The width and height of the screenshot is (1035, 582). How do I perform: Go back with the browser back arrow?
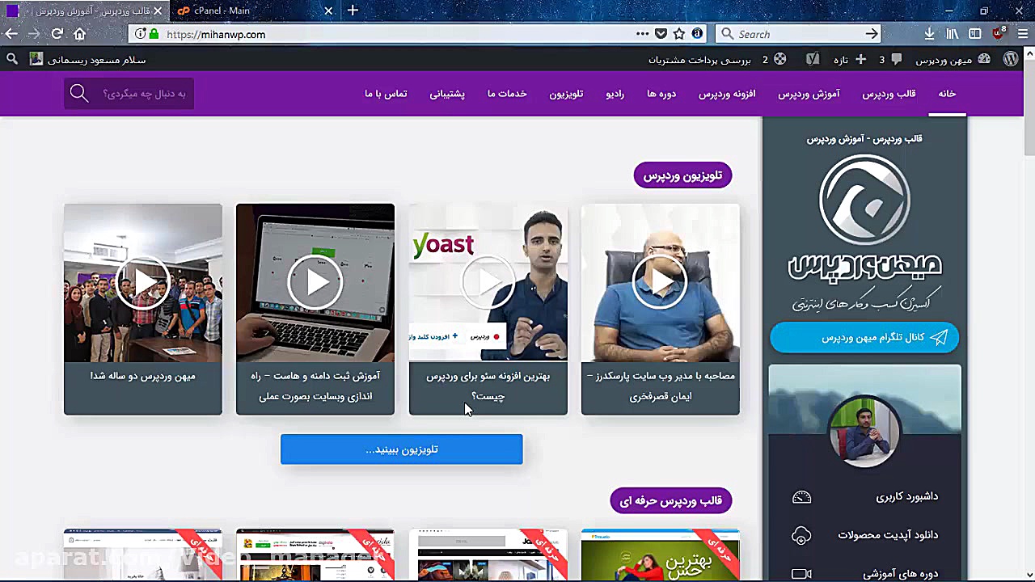[x=11, y=34]
